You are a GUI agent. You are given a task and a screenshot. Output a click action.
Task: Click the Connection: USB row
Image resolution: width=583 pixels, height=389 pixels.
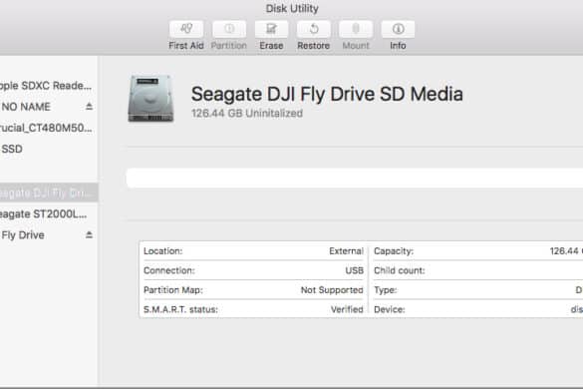253,270
